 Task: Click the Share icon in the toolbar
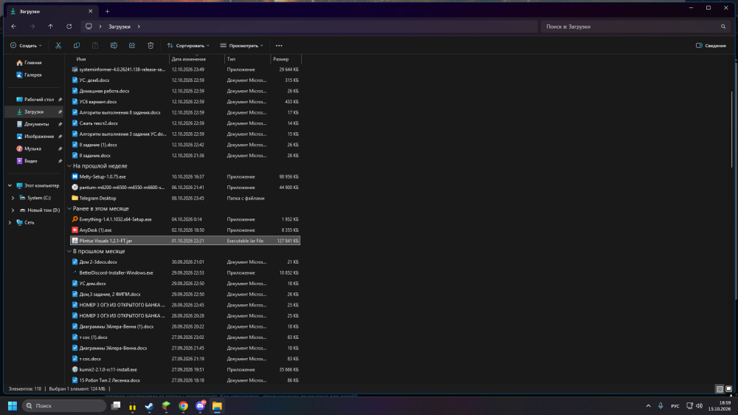[132, 46]
